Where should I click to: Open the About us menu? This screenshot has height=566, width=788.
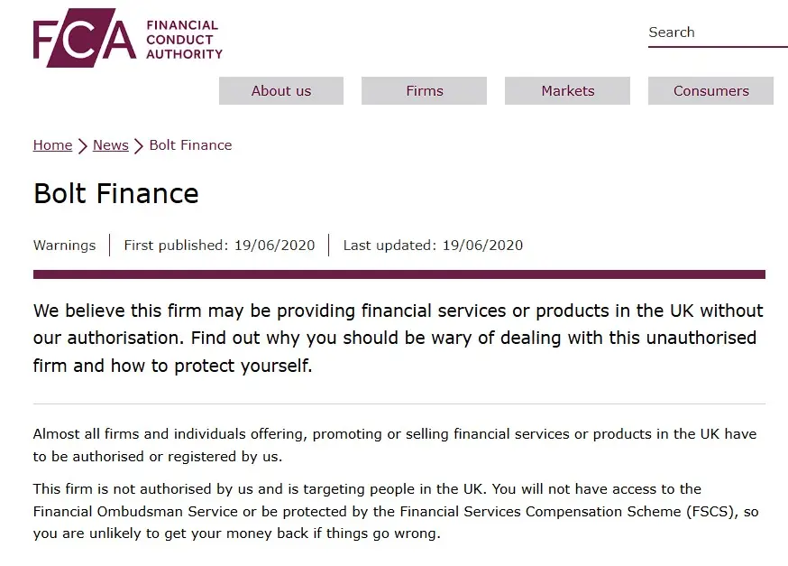point(281,90)
